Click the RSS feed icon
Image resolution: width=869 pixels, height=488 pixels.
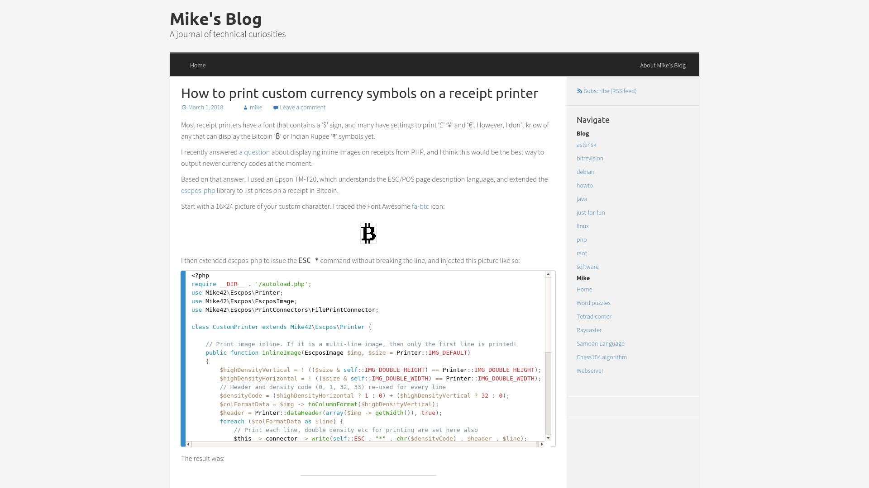pos(579,91)
